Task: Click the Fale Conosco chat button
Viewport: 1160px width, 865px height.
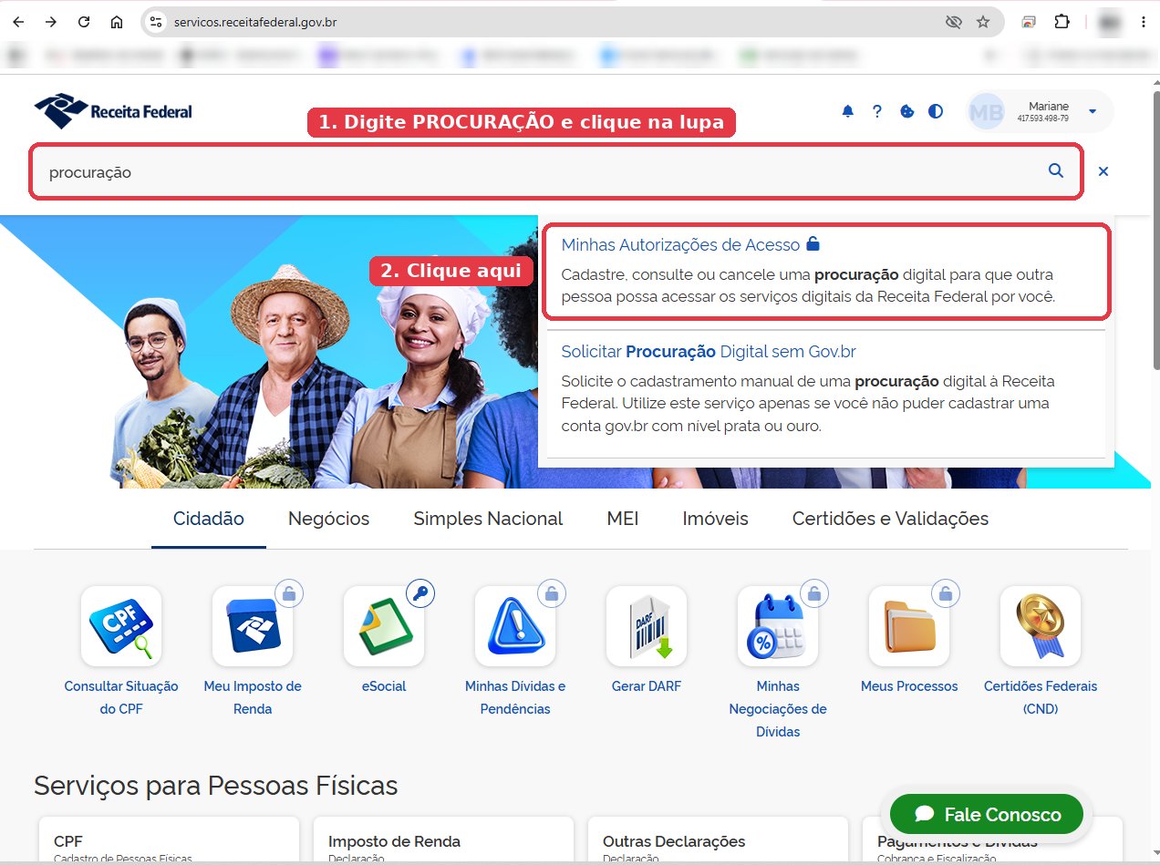Action: tap(988, 814)
